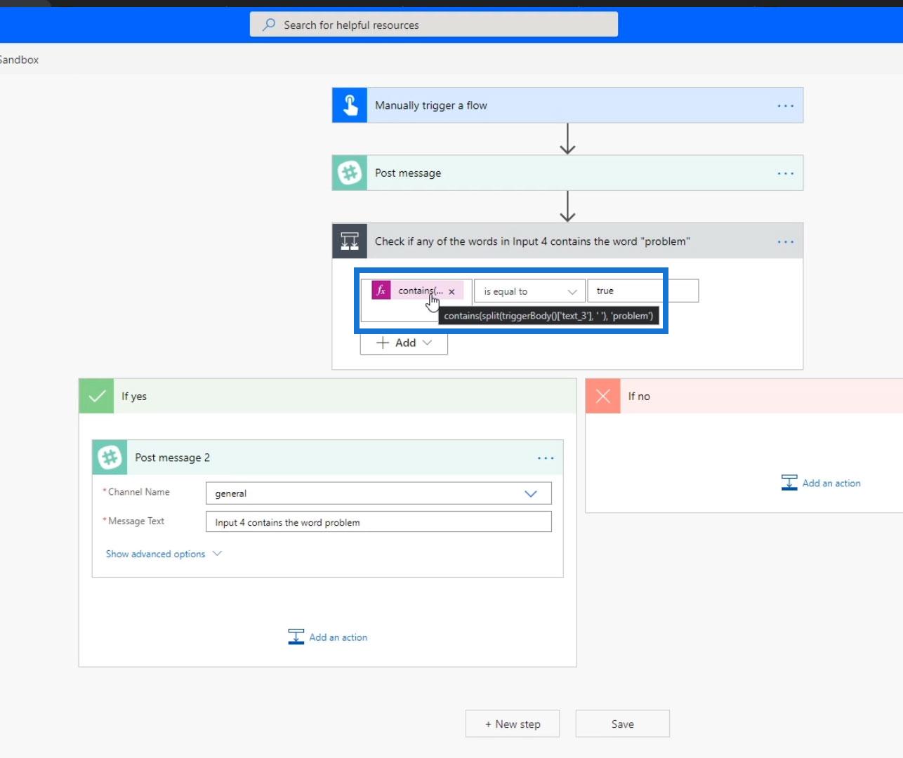The width and height of the screenshot is (903, 758).
Task: Expand the Add dropdown in the condition
Action: pos(427,343)
